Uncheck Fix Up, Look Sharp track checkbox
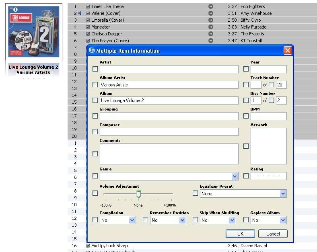 88,246
